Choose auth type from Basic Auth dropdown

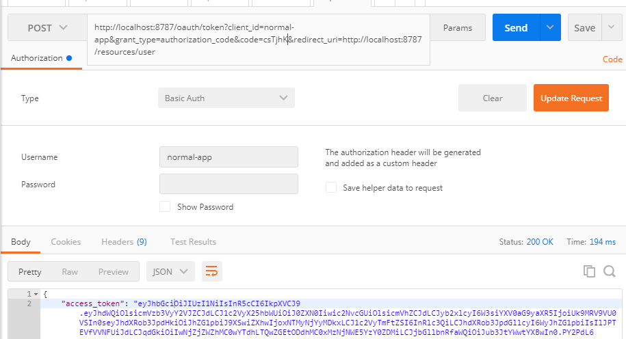click(226, 98)
